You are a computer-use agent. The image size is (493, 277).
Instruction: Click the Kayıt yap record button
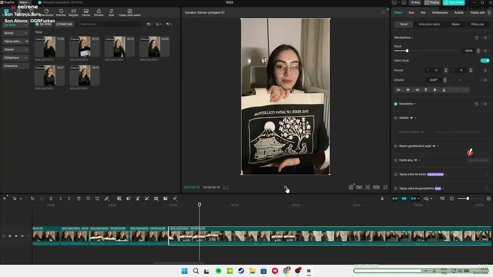64,24
